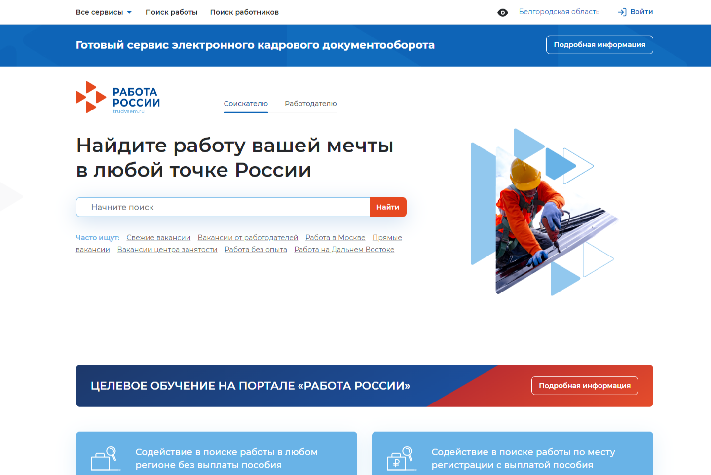
Task: Open Поиск работы menu item
Action: pyautogui.click(x=171, y=12)
